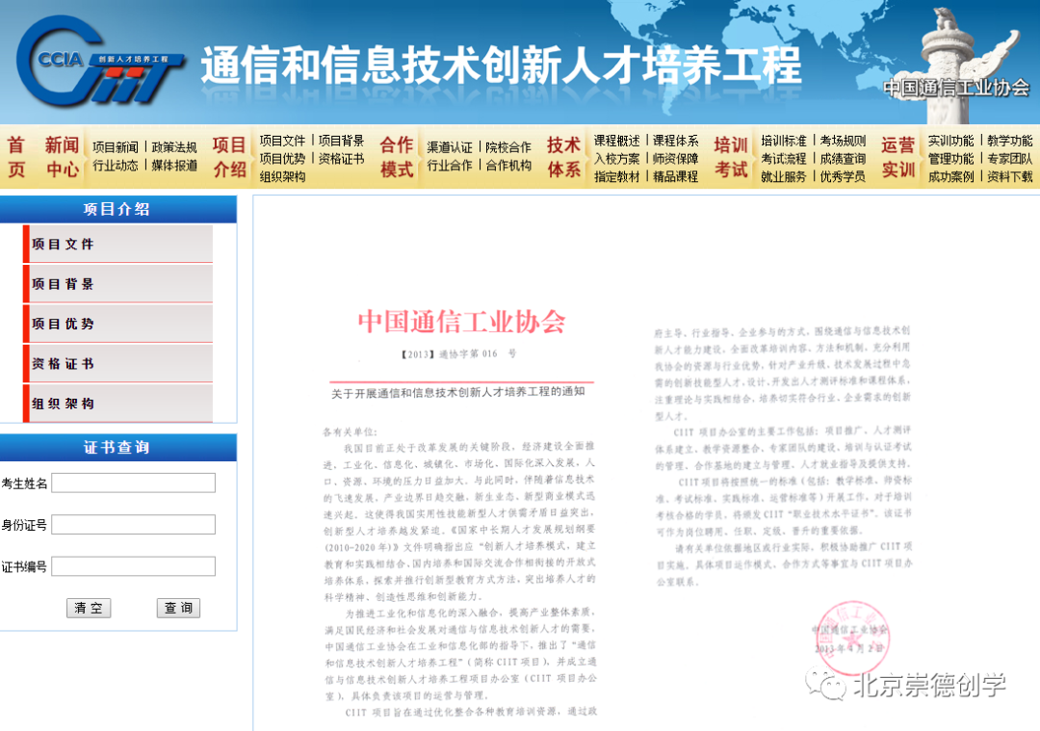Open 实训功能 link
This screenshot has width=1040, height=731.
[951, 141]
